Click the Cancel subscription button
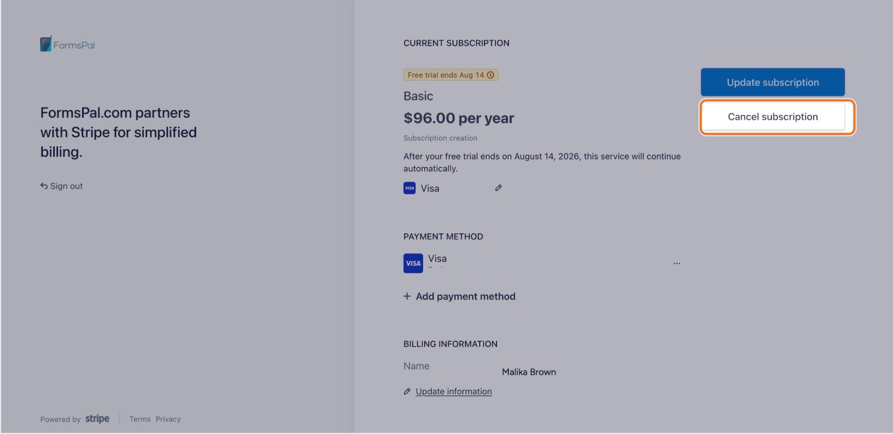893x434 pixels. coord(772,117)
